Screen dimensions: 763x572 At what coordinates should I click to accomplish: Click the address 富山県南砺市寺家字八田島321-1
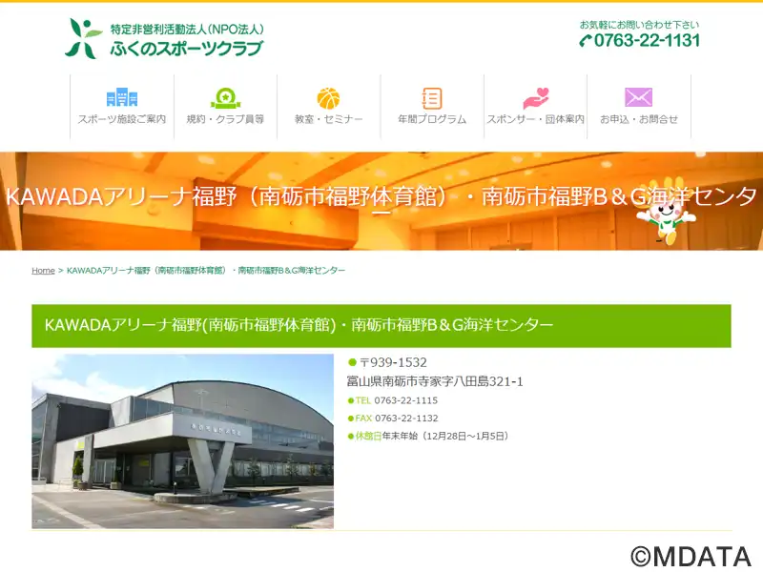435,381
